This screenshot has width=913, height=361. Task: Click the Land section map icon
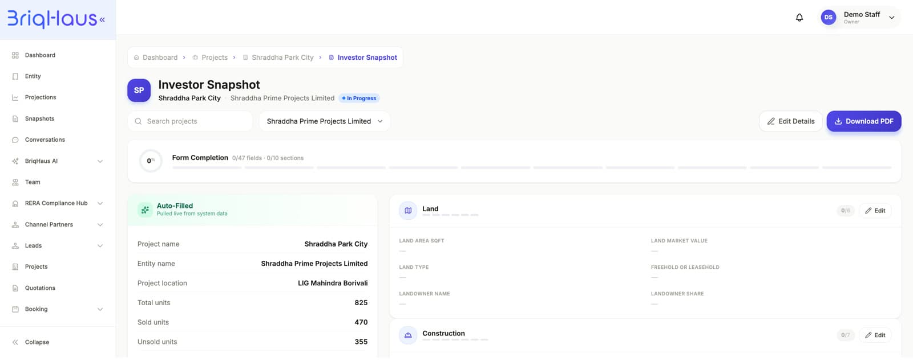(x=408, y=211)
